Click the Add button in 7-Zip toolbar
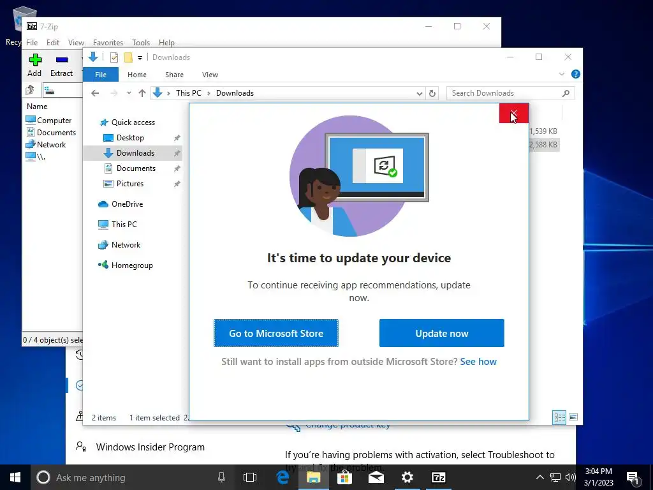 [34, 66]
